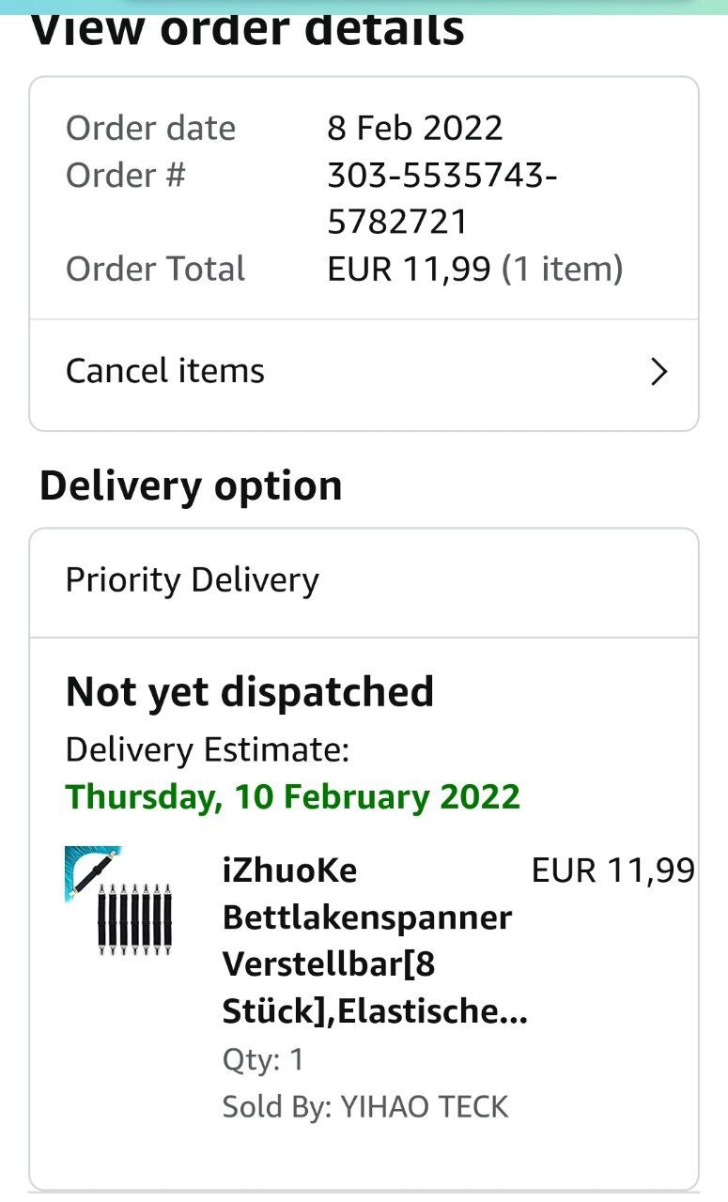Image resolution: width=728 pixels, height=1202 pixels.
Task: Tap the order date 8 Feb 2022
Action: (414, 128)
